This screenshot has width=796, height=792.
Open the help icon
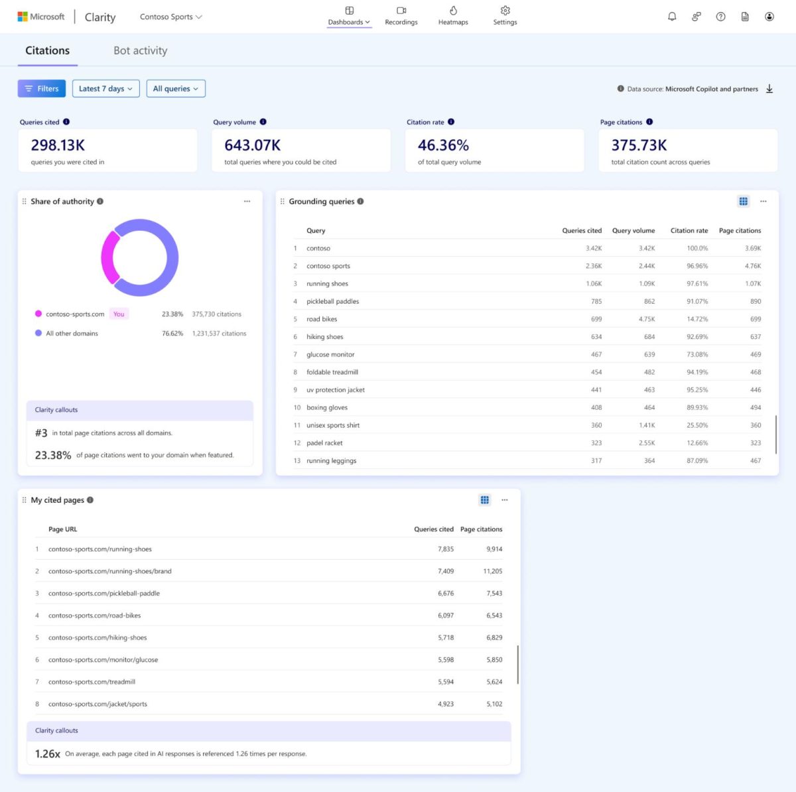point(720,17)
